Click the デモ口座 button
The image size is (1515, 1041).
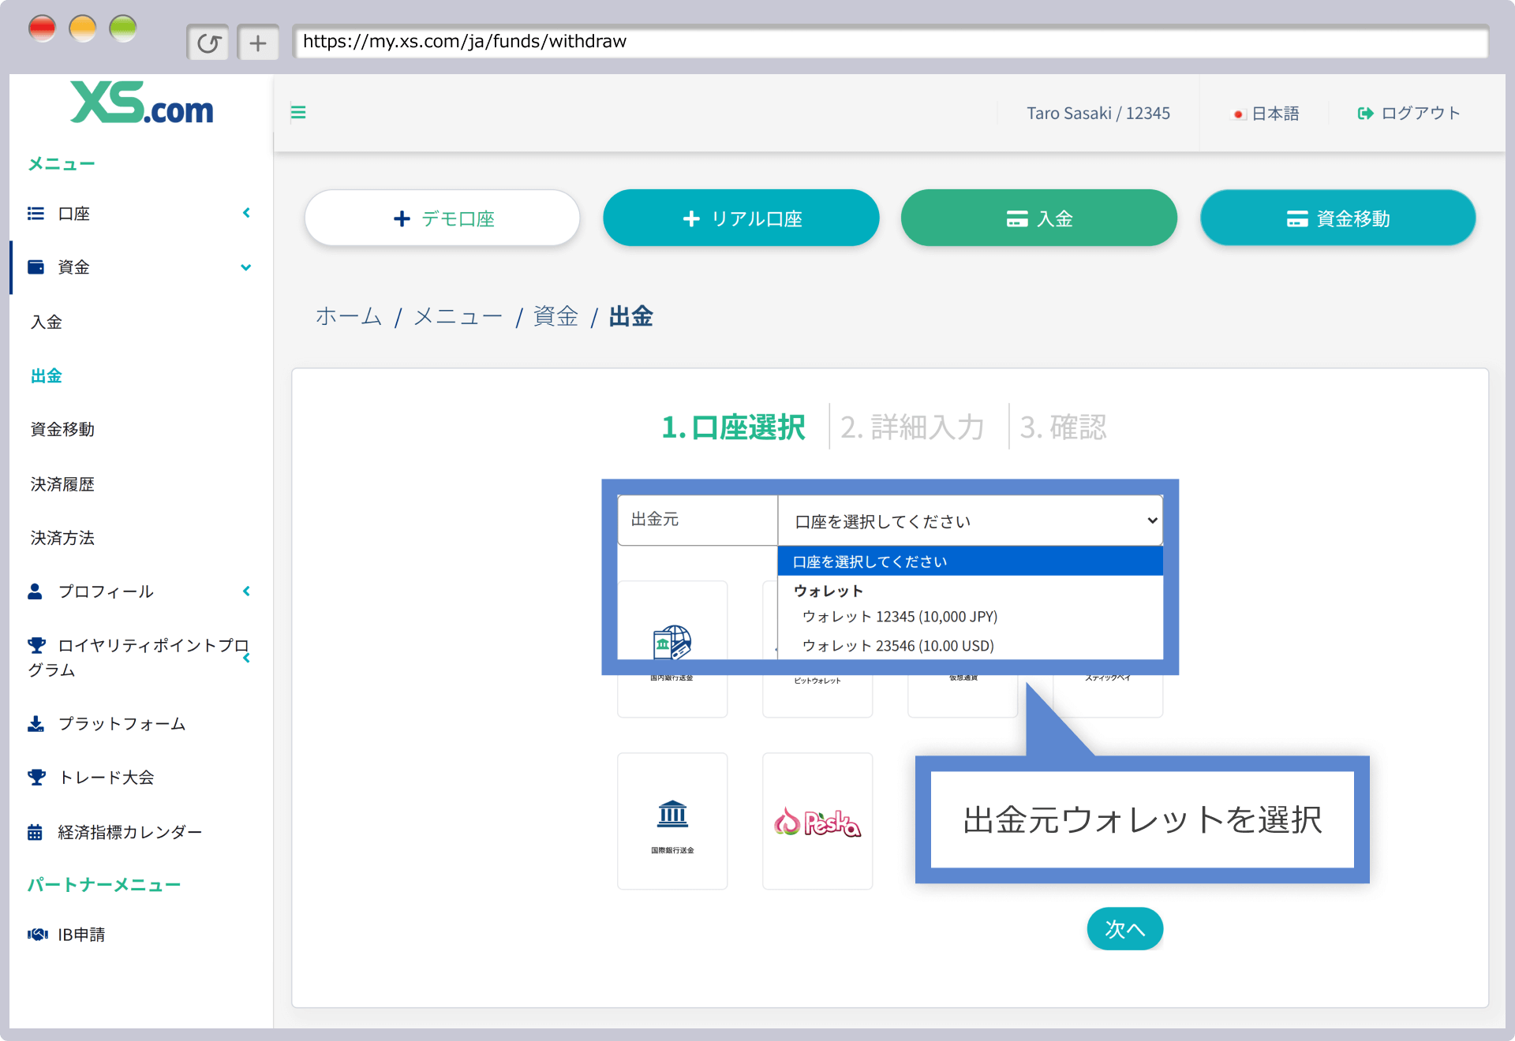[x=443, y=218]
